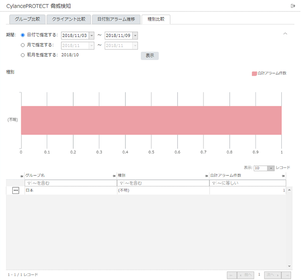Viewport: 301px width, 280px height.
Task: Open the start date 2018/11/03 dropdown
Action: click(x=92, y=35)
